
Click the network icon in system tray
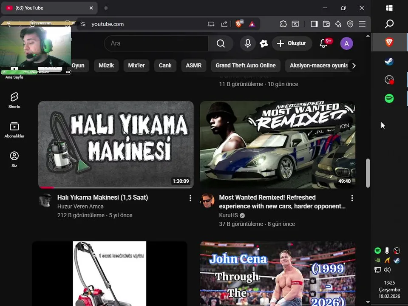point(377,270)
